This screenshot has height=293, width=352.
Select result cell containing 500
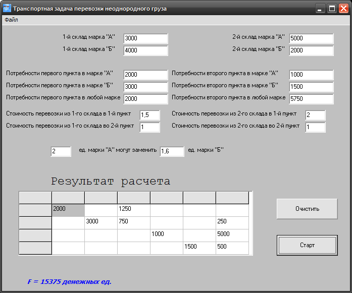tap(232, 248)
